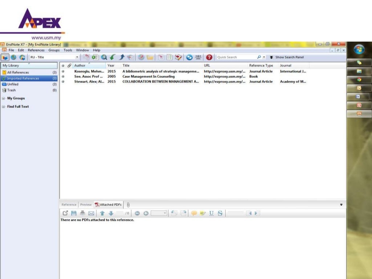Screen dimensions: 372x279
Task: Open the References menu
Action: tap(36, 50)
